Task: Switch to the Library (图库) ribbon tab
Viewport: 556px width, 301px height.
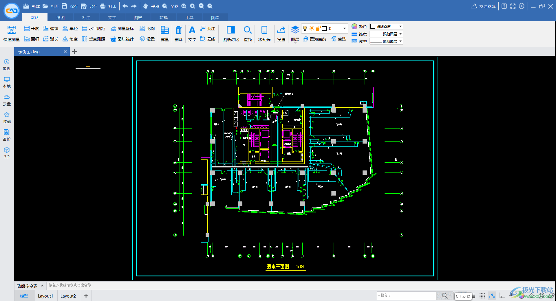Action: [215, 18]
